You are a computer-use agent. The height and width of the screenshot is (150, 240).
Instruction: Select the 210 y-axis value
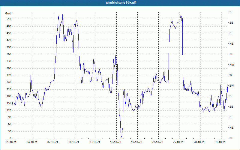tap(9, 89)
